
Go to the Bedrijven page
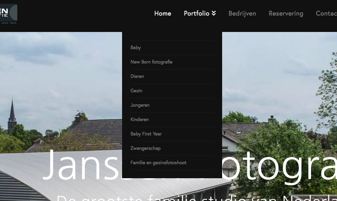tap(242, 13)
